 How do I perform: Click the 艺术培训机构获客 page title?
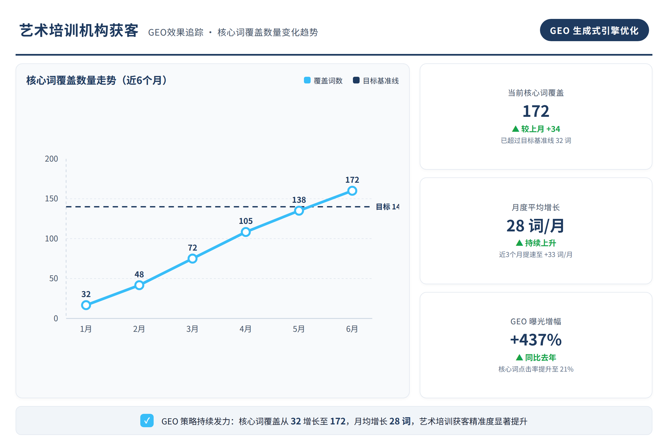click(x=79, y=30)
